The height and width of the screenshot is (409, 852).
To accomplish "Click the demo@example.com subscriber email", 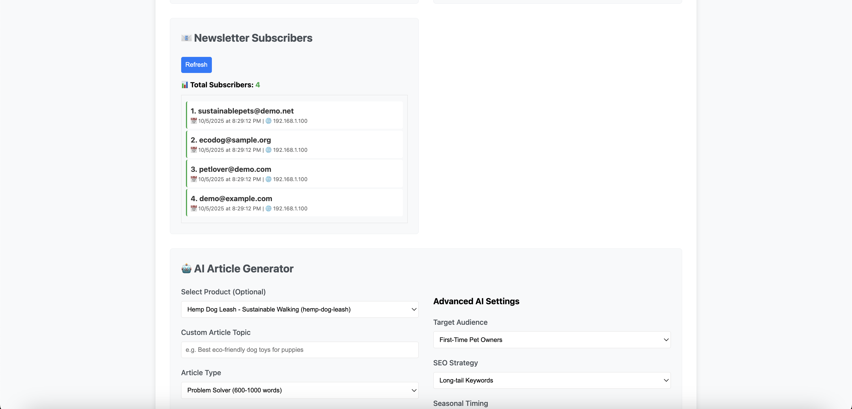I will pyautogui.click(x=236, y=199).
